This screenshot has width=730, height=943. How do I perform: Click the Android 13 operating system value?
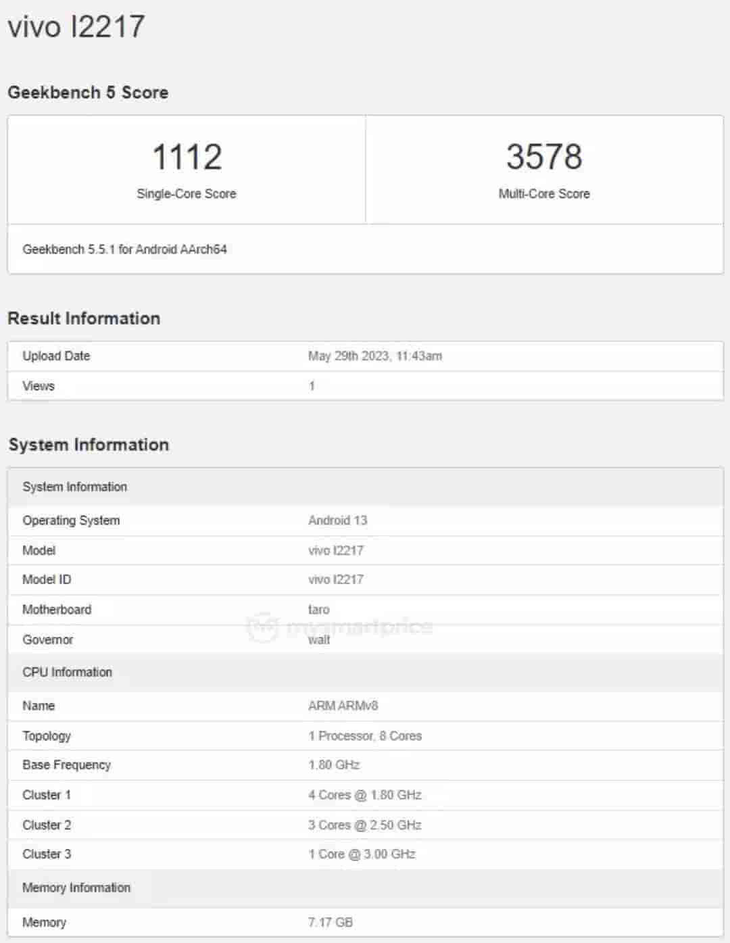point(337,521)
